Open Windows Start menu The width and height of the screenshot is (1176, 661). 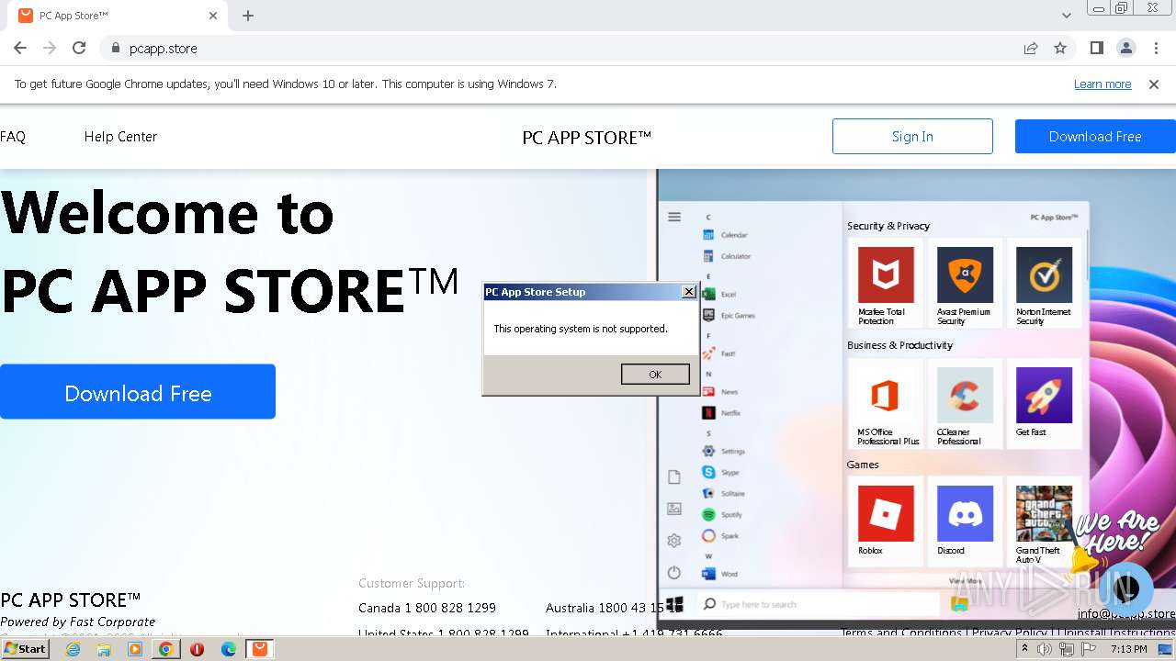tap(26, 648)
